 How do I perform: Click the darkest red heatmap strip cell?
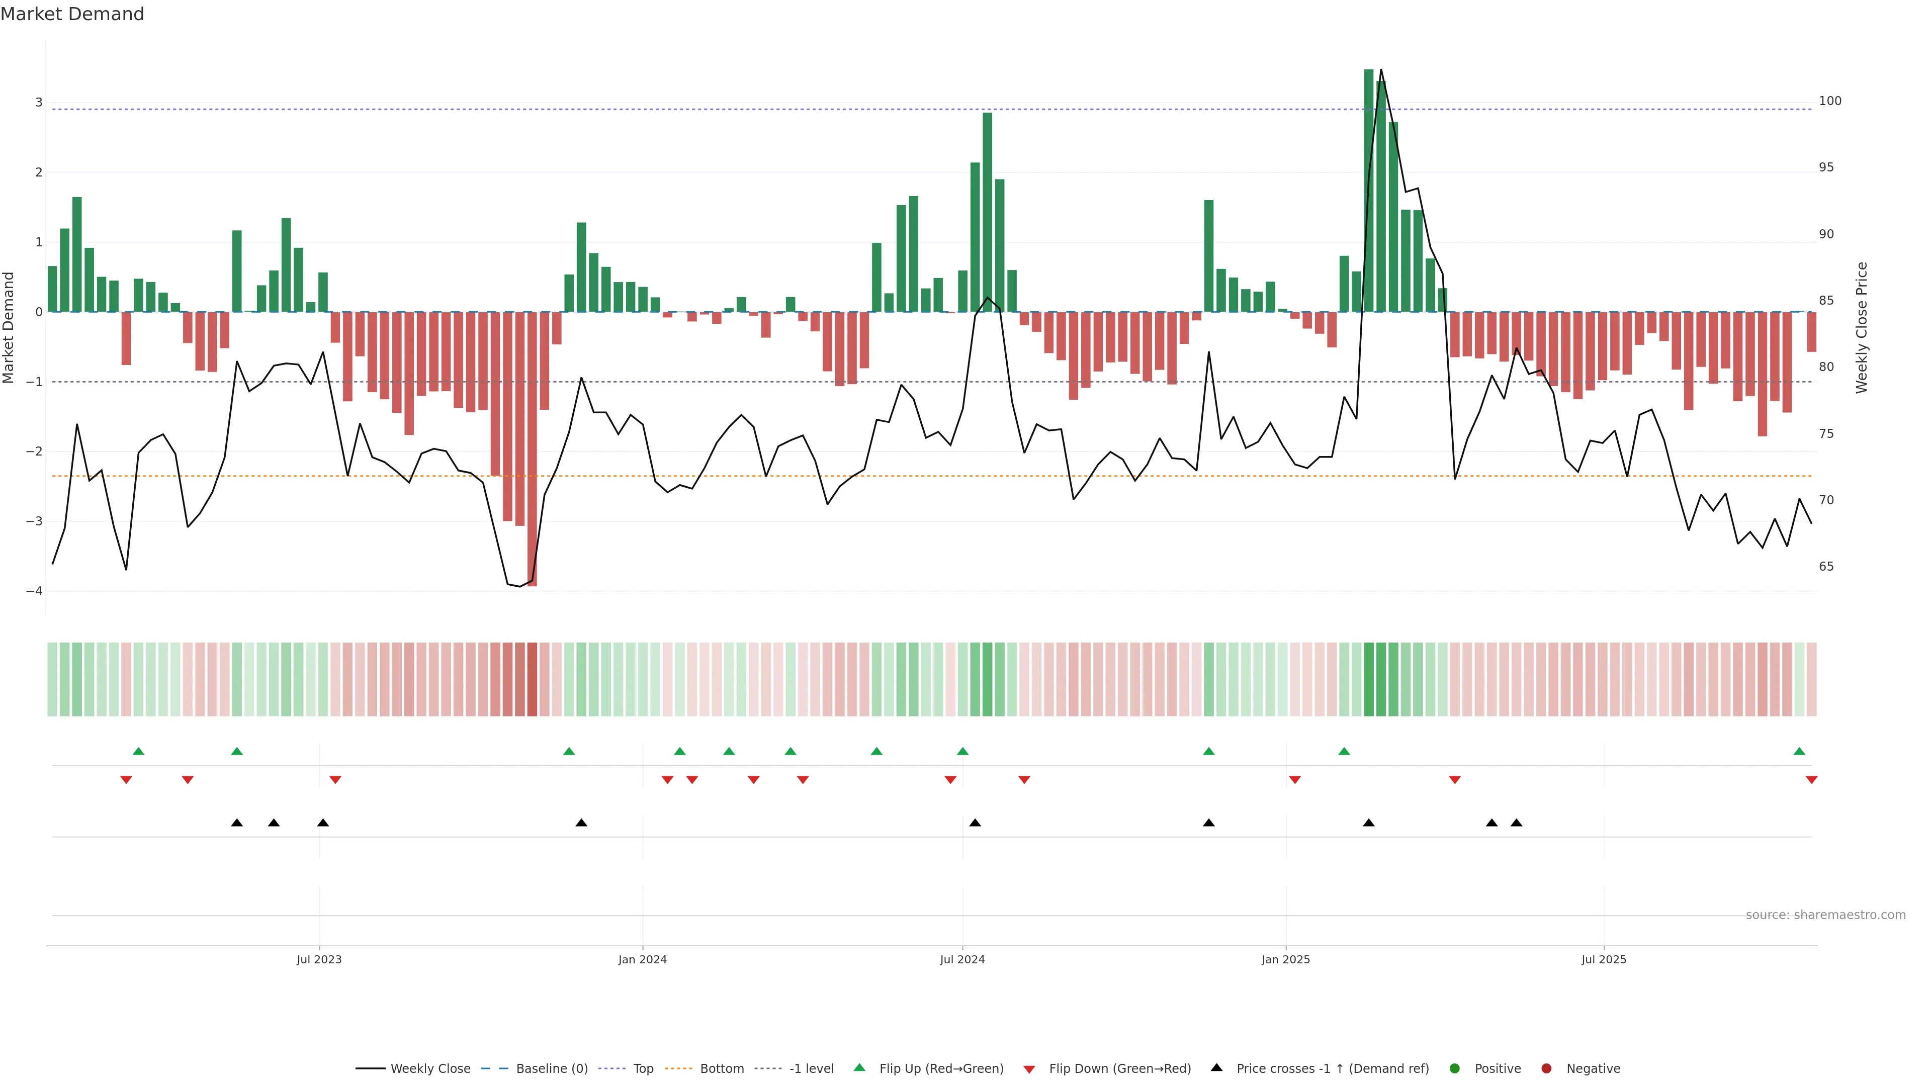(x=532, y=679)
